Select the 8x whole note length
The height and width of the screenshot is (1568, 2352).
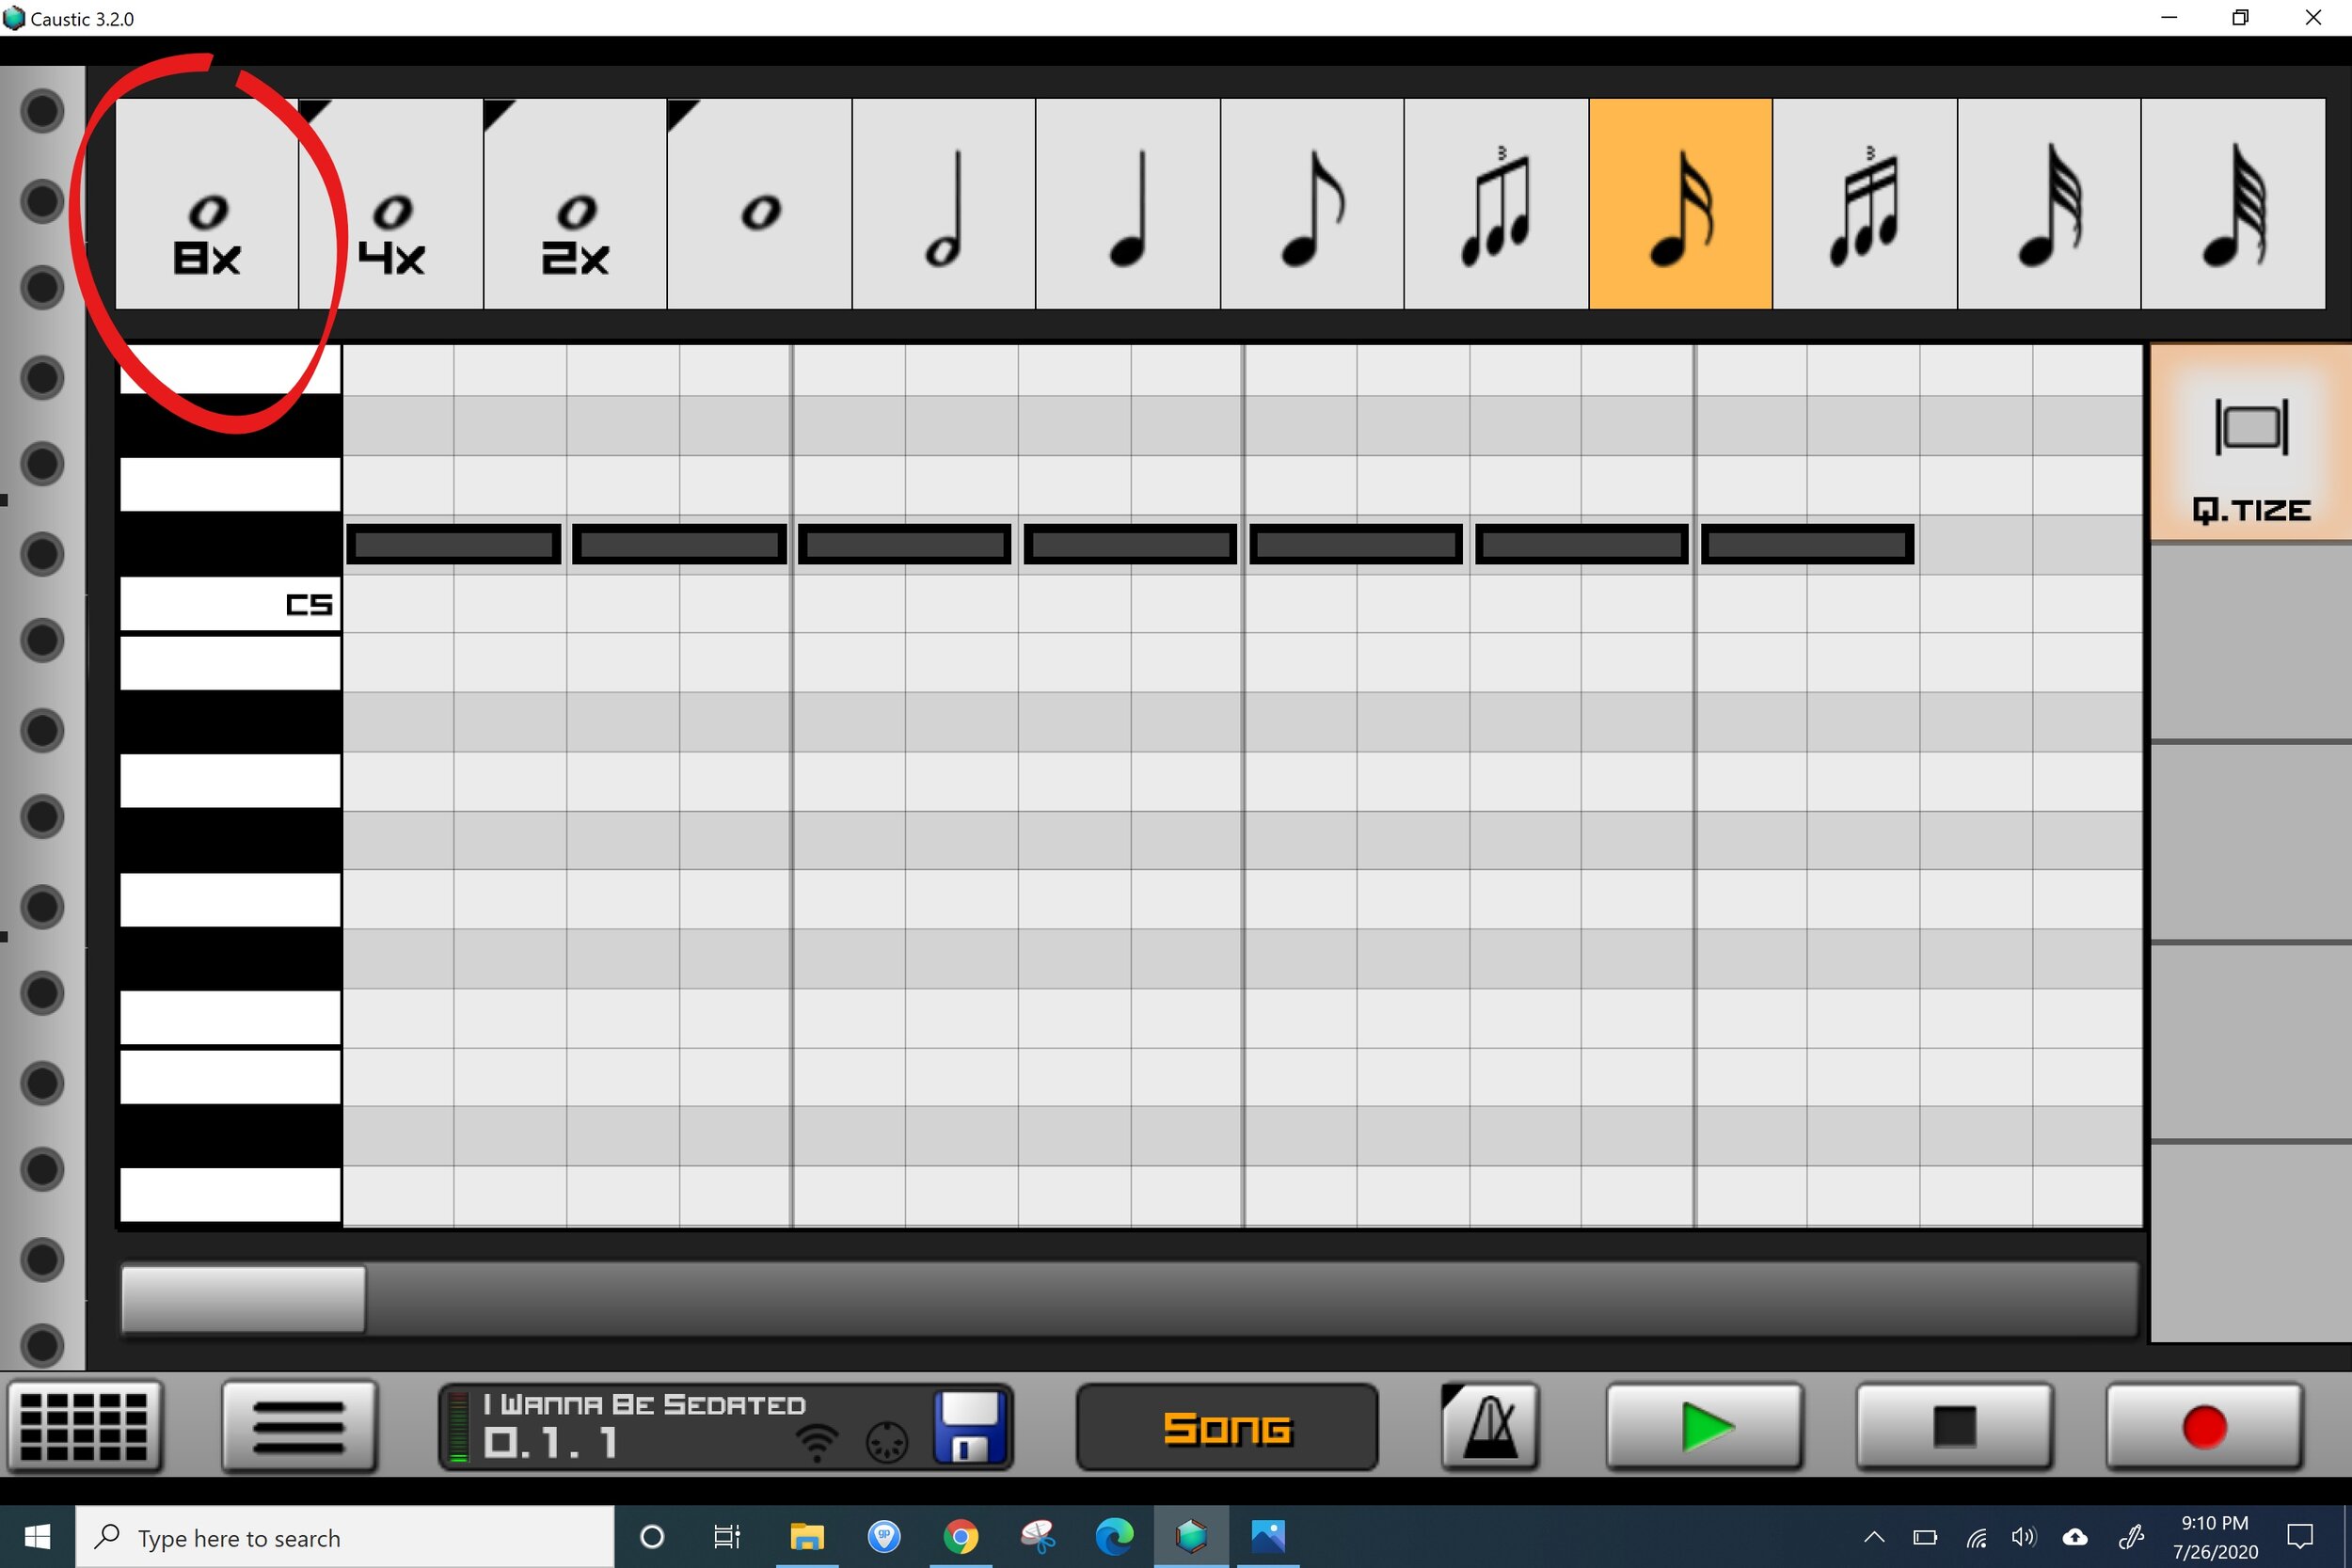click(x=207, y=204)
